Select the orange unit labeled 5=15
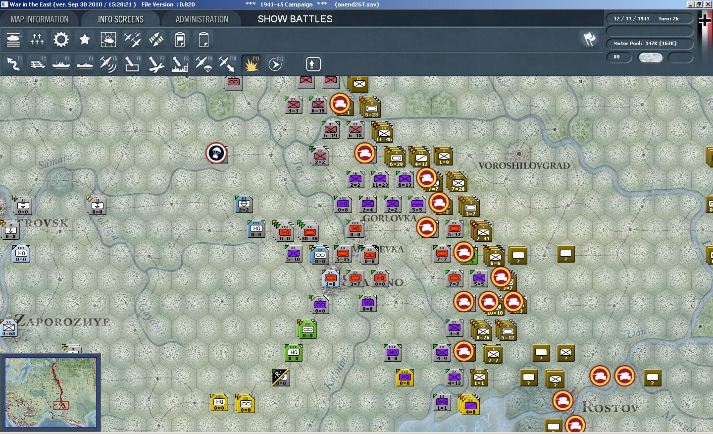Screen dimensions: 713x434 [x=343, y=253]
